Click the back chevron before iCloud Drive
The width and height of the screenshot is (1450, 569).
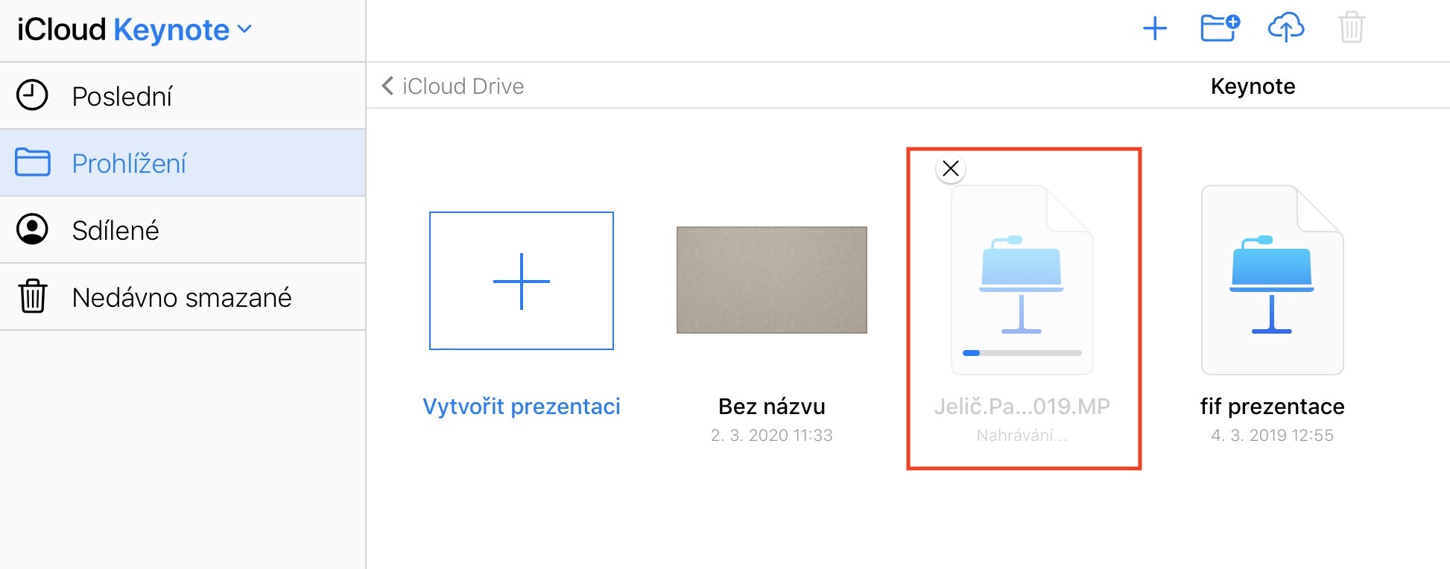(x=387, y=86)
